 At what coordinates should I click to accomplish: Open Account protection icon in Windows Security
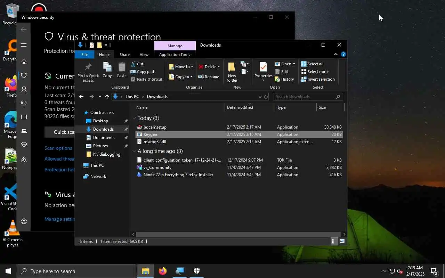pyautogui.click(x=24, y=89)
